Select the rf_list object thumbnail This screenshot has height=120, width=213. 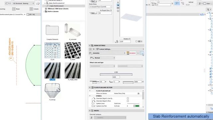pyautogui.click(x=53, y=50)
